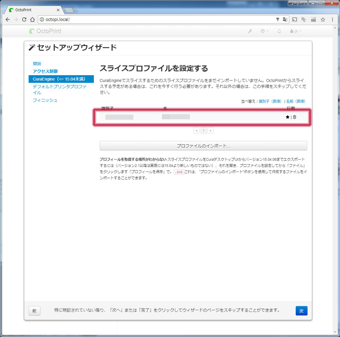
Task: Switch to デフォルトプリンタプロファイル step
Action: click(59, 90)
